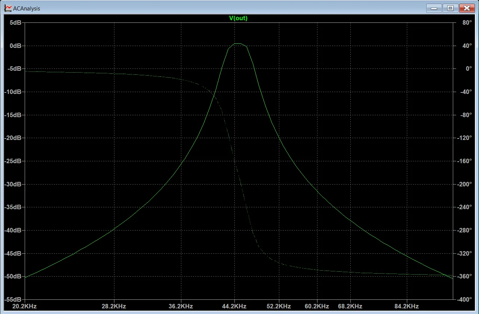Click the 40° phase axis label

point(467,46)
